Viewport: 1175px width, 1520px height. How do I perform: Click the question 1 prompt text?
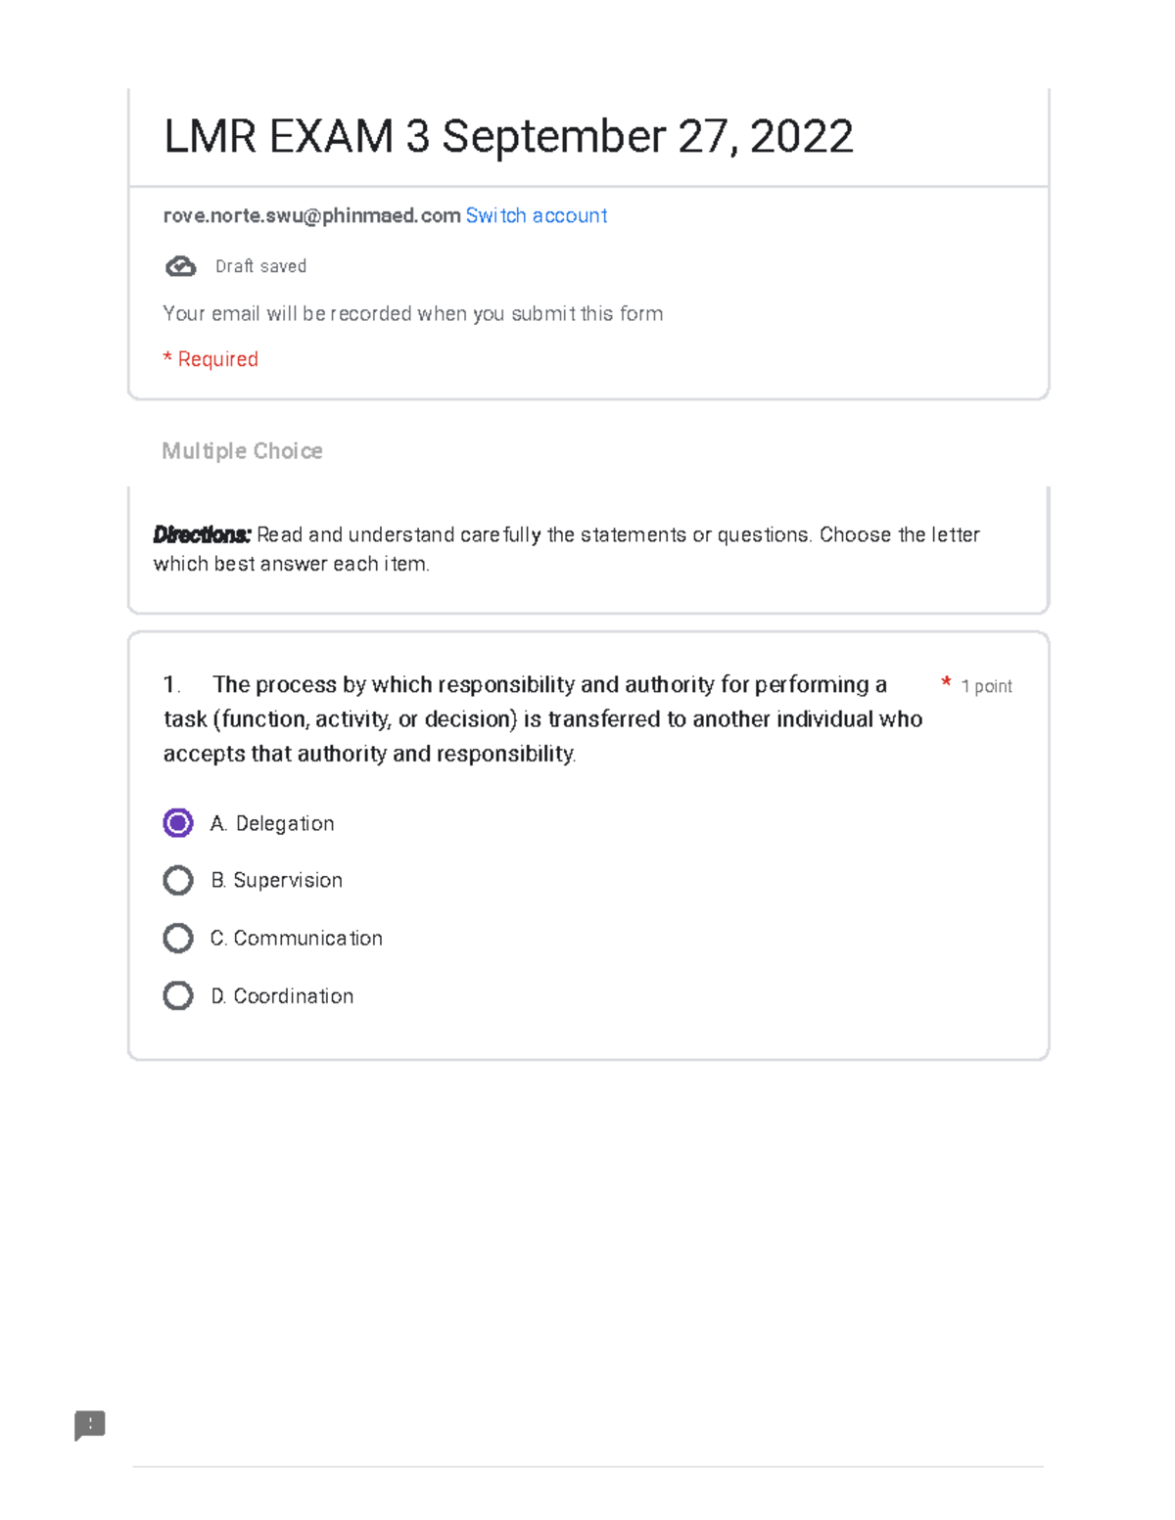[x=542, y=718]
